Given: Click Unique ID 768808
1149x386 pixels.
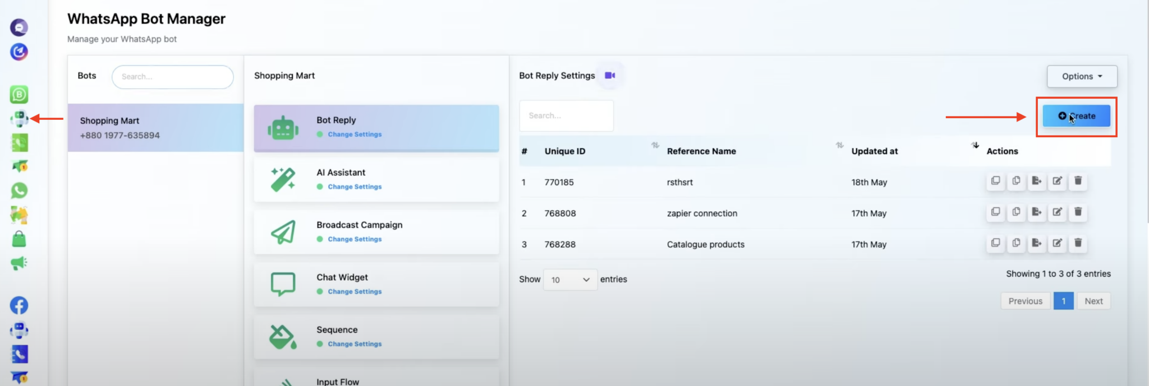Looking at the screenshot, I should click(x=560, y=213).
